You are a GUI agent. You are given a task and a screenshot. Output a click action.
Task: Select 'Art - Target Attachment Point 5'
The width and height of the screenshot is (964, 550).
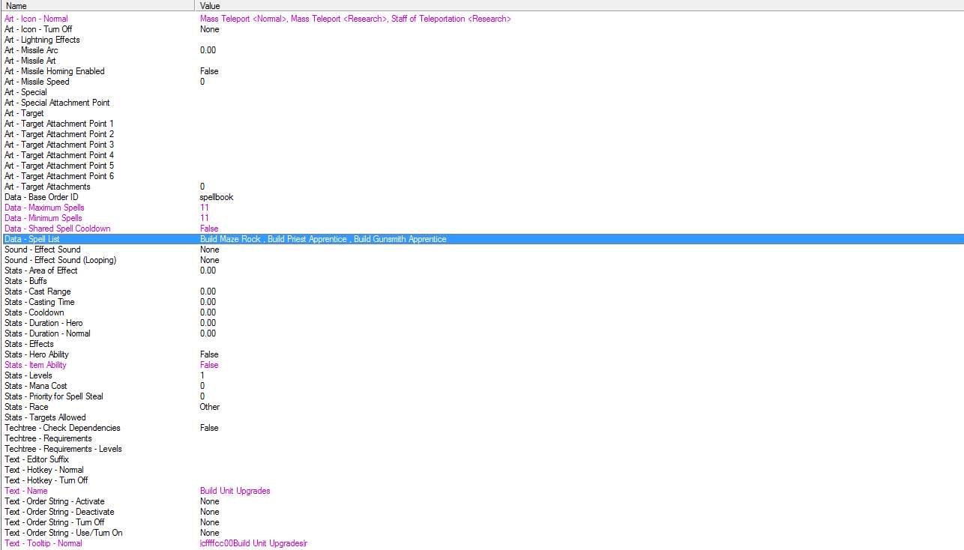tap(482, 166)
